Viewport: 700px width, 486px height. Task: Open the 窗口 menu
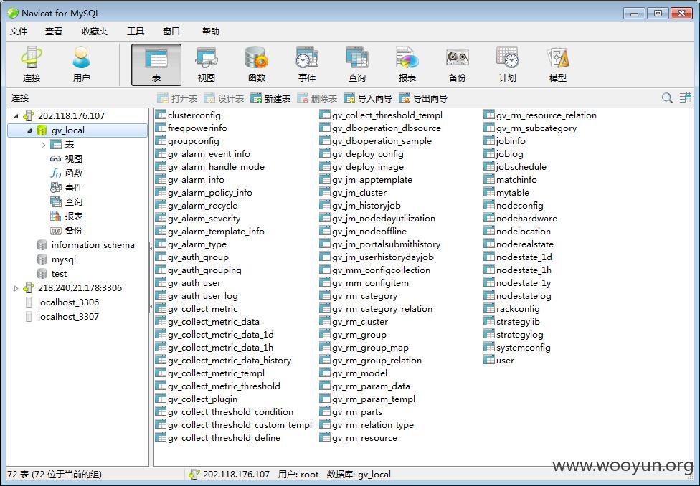tap(171, 32)
